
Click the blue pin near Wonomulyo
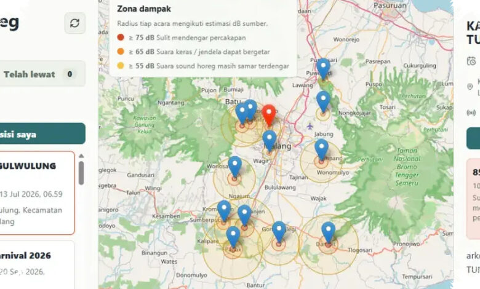tap(321, 150)
